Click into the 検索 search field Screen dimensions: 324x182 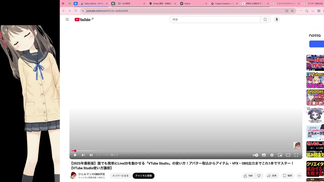[215, 19]
